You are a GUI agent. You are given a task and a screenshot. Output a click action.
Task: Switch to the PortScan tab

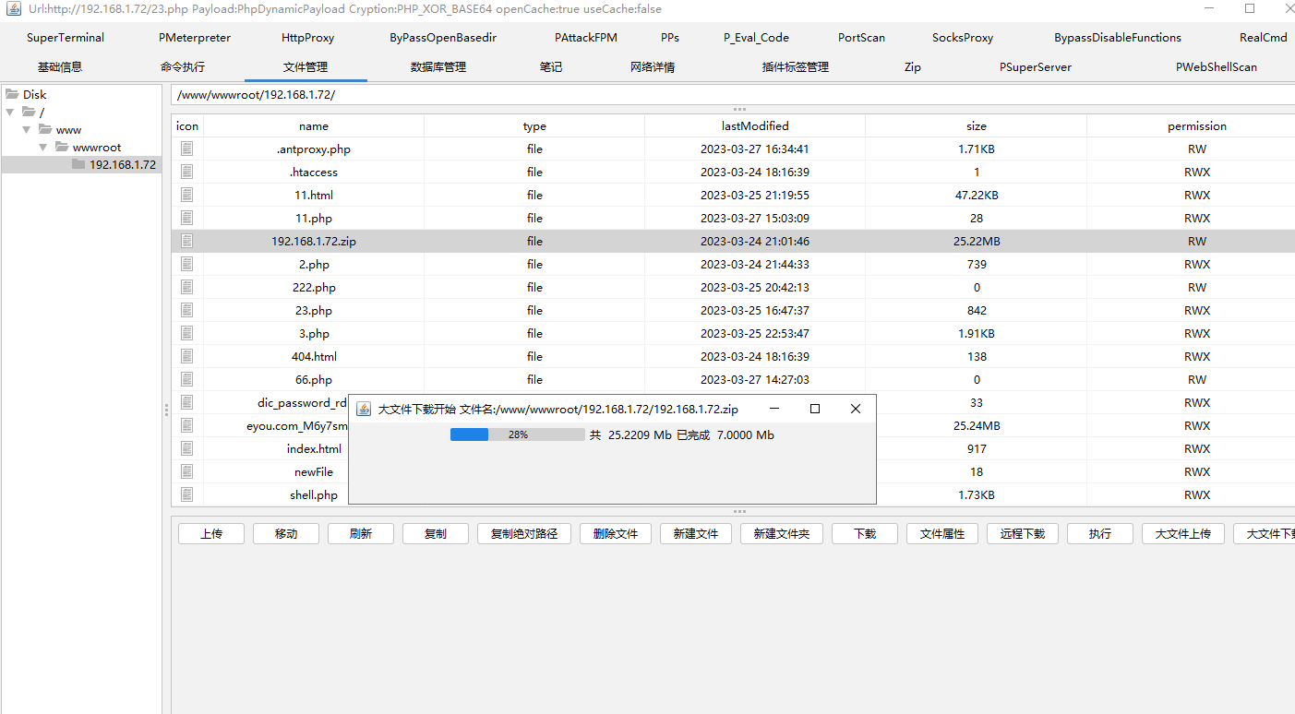coord(861,38)
